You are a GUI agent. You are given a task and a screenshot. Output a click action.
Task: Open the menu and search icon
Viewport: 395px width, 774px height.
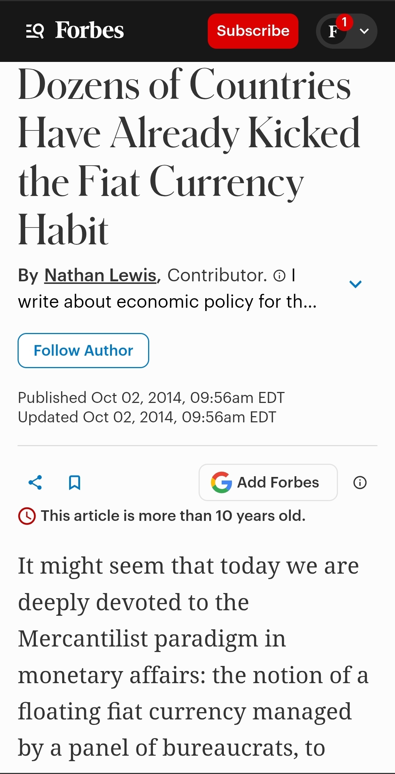pos(35,31)
